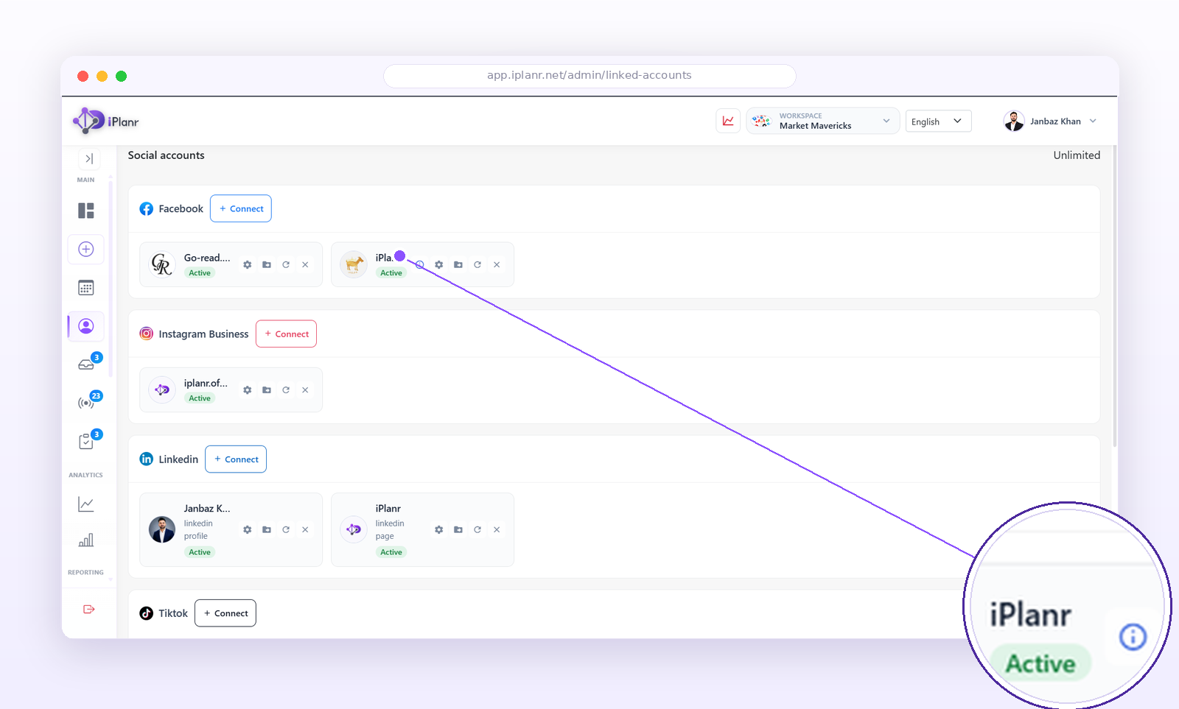Click the Unlimited accounts label
The width and height of the screenshot is (1179, 709).
click(1077, 155)
